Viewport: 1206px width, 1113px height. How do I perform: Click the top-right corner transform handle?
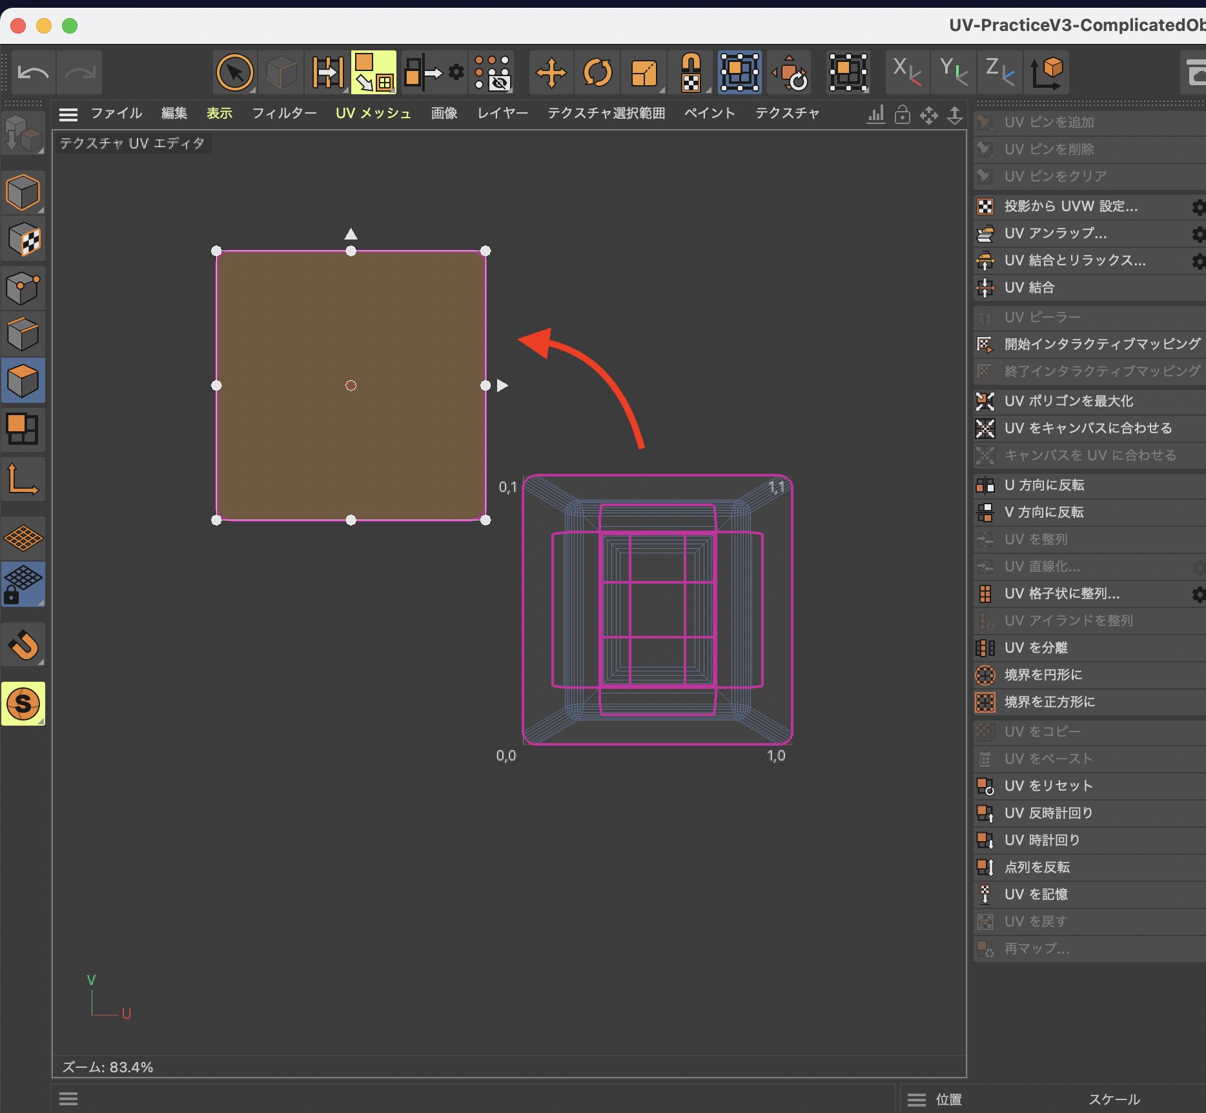tap(485, 251)
